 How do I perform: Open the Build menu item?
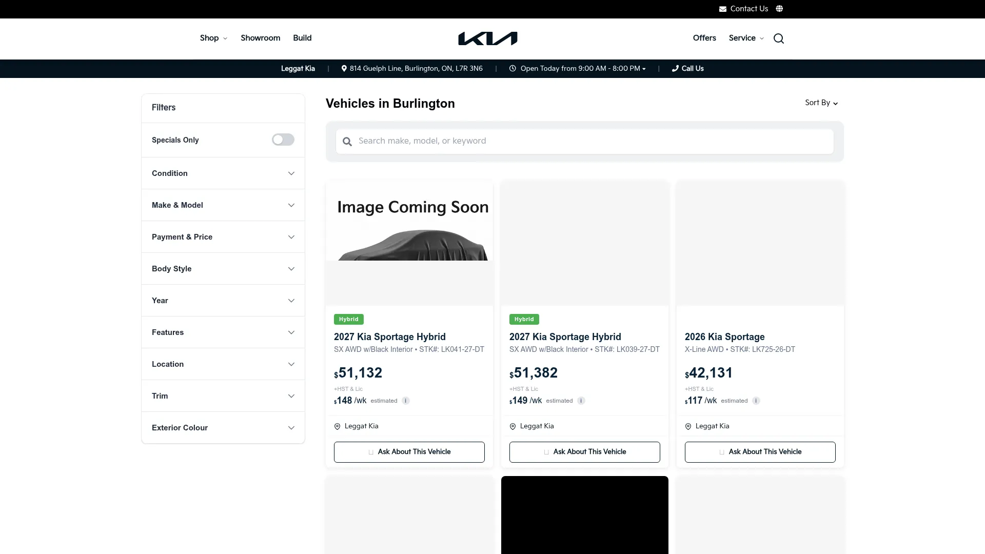(x=302, y=38)
